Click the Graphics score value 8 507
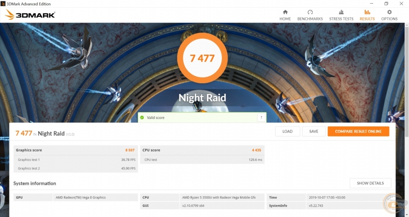Image resolution: width=409 pixels, height=217 pixels. [x=130, y=150]
